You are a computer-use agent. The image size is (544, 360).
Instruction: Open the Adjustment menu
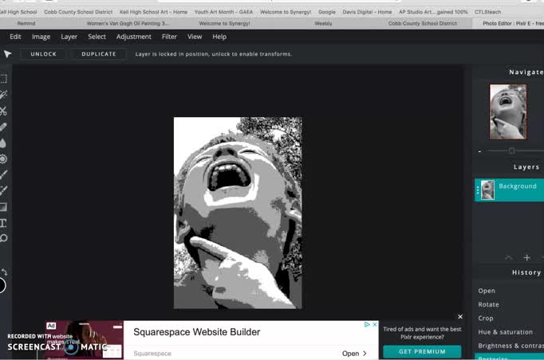(x=133, y=37)
